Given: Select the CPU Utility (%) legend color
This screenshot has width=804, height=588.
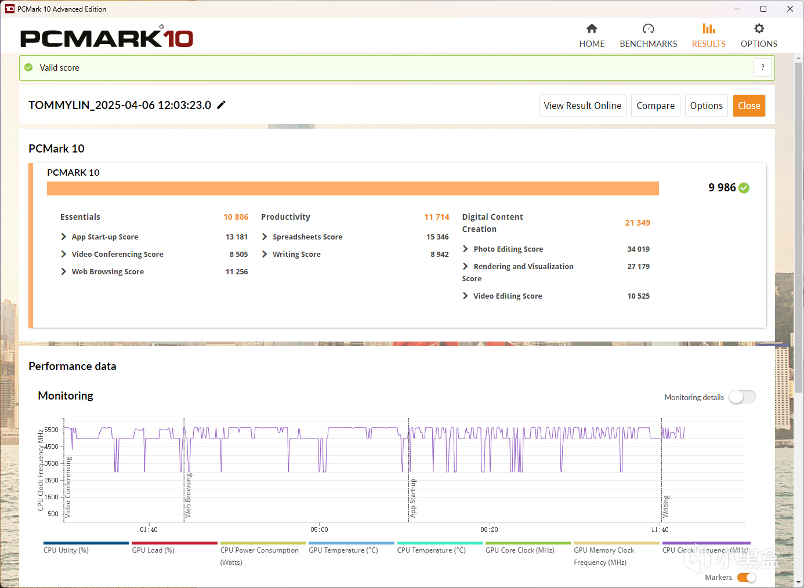Looking at the screenshot, I should tap(86, 543).
